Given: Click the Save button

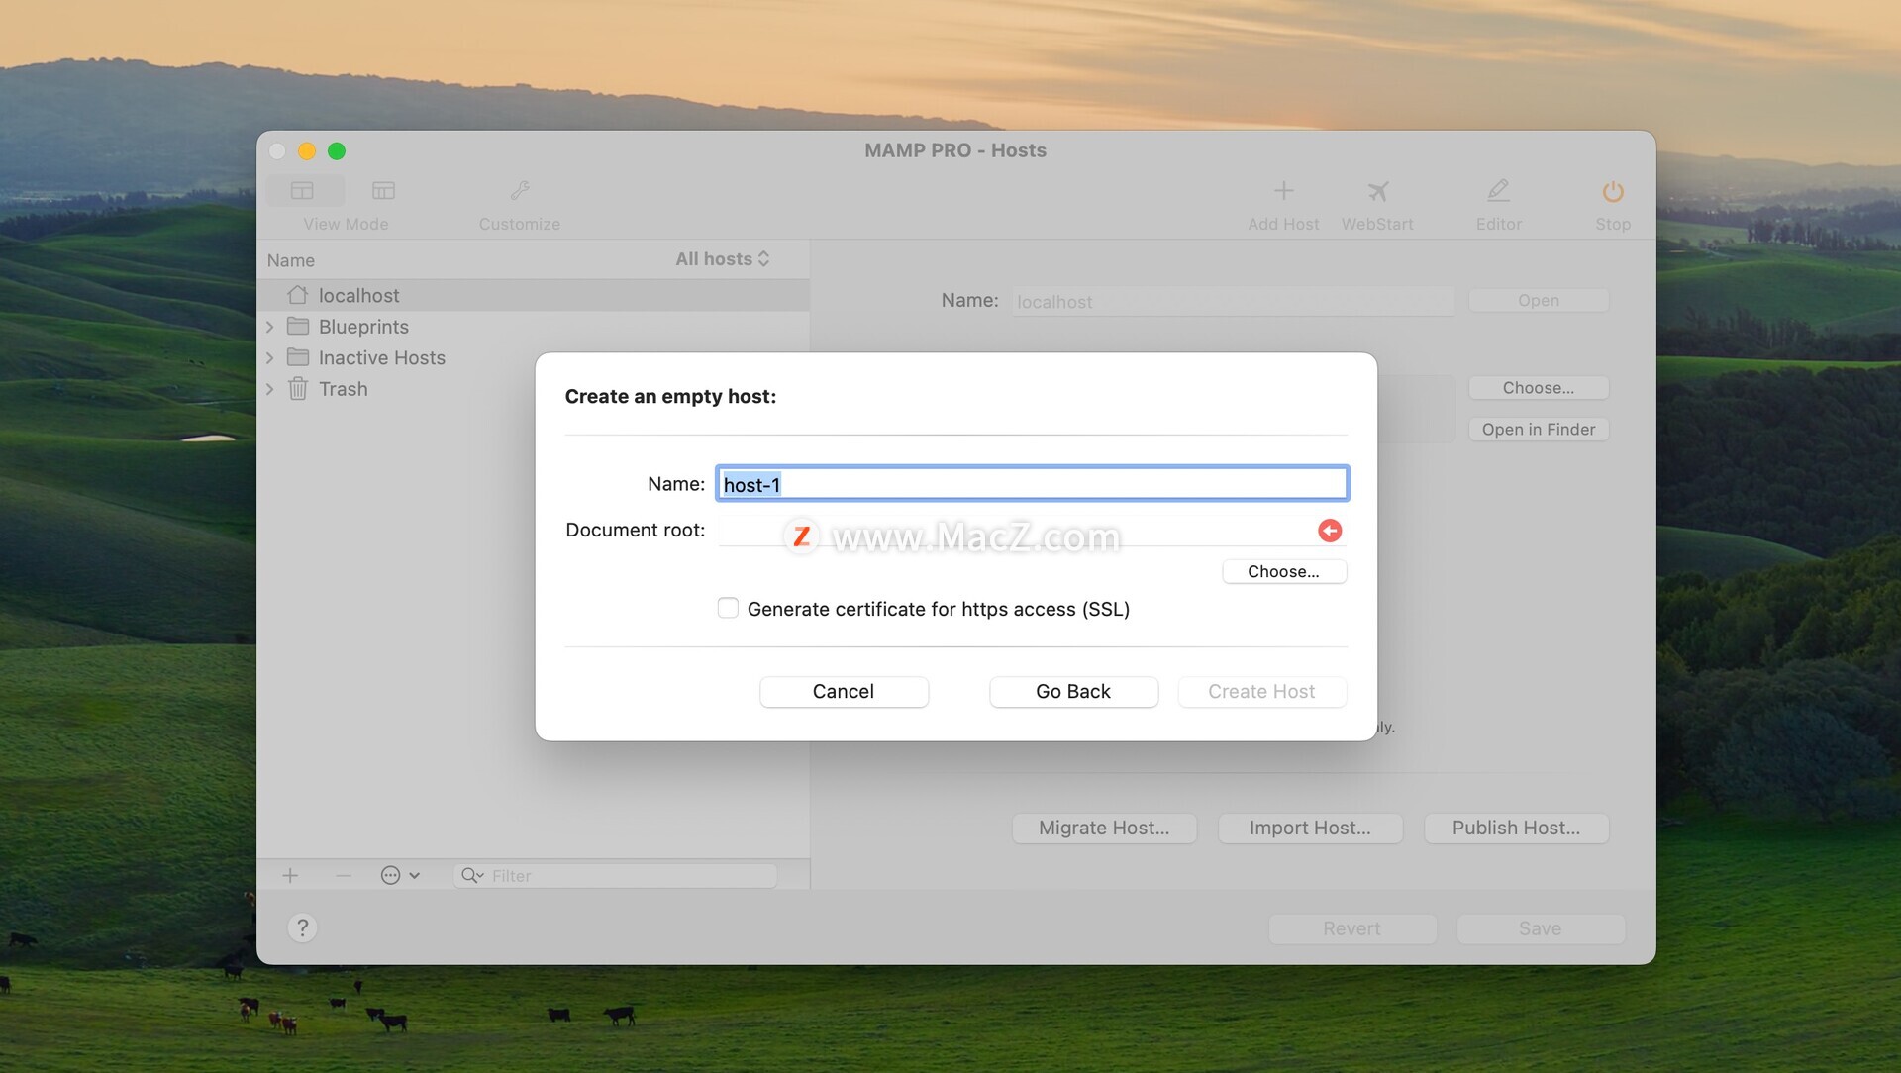Looking at the screenshot, I should point(1540,928).
